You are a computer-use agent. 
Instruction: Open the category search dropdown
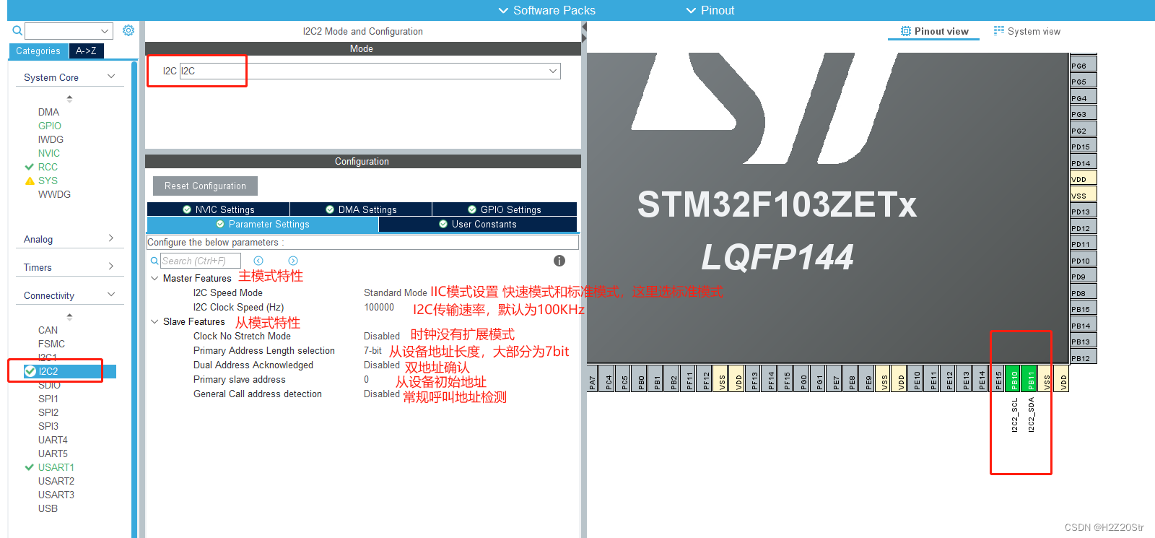[x=105, y=31]
